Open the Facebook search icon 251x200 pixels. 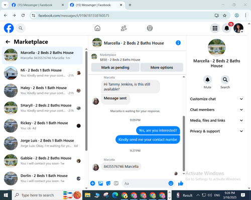(21, 28)
